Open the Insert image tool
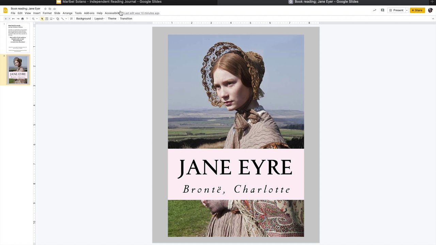Viewport: 436px width, 245px height. [51, 19]
